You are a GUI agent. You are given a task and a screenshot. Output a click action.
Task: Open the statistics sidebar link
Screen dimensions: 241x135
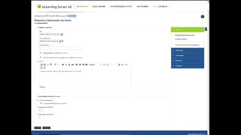coord(187,45)
